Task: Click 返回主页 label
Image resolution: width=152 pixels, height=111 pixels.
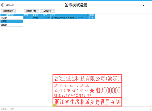Action: [x=10, y=5]
